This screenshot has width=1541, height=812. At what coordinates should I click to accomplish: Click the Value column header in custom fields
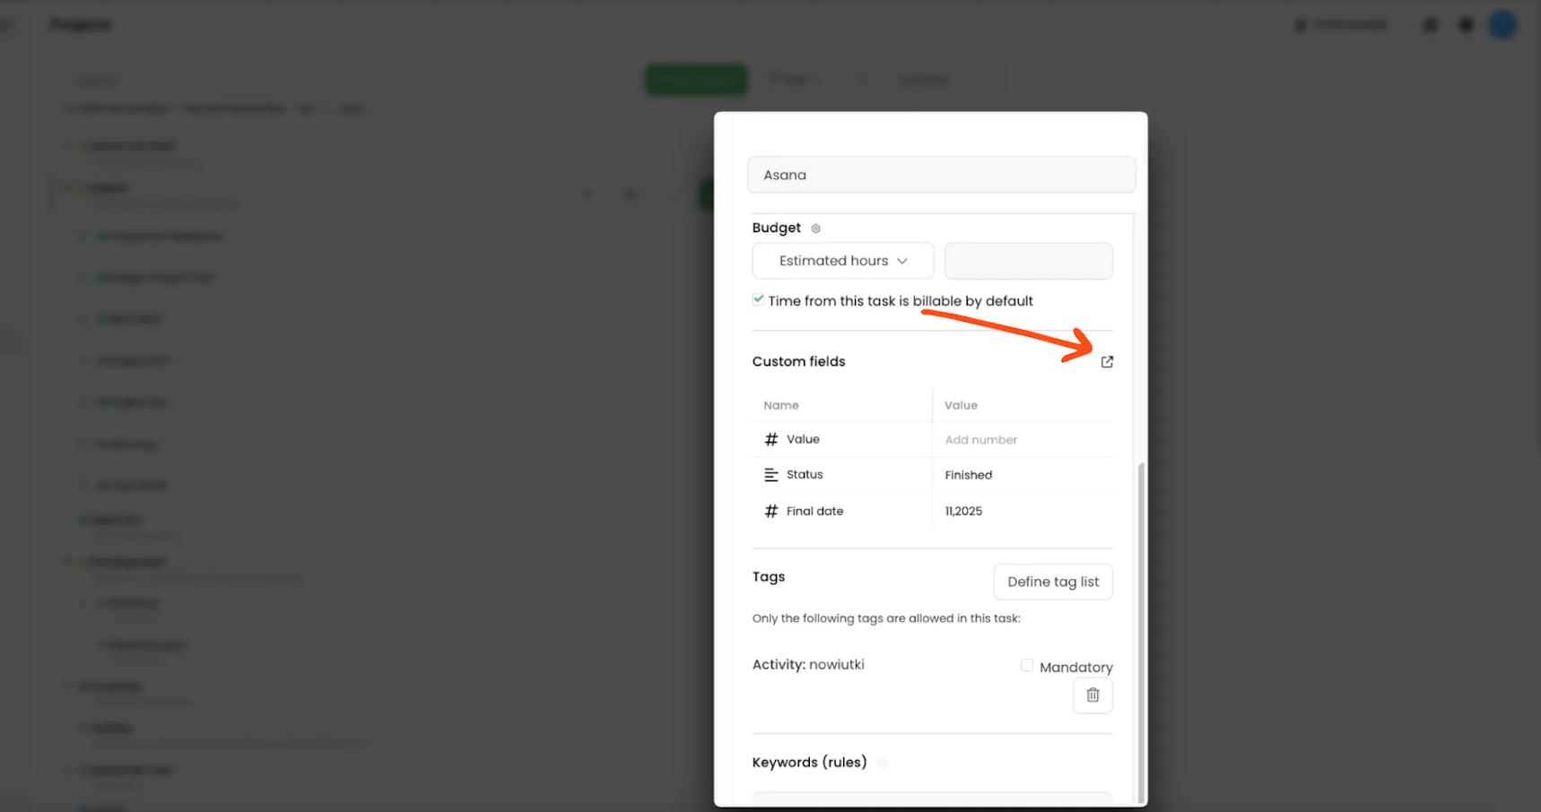(x=961, y=405)
